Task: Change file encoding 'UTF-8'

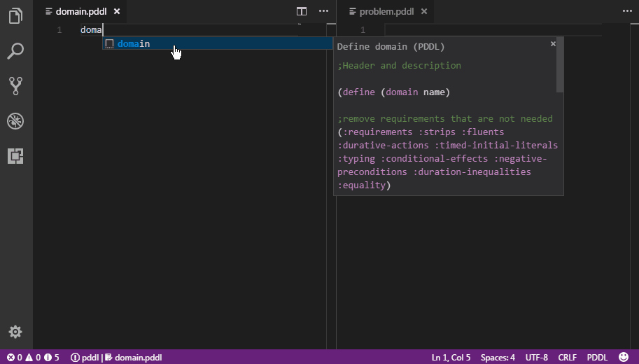Action: 536,358
